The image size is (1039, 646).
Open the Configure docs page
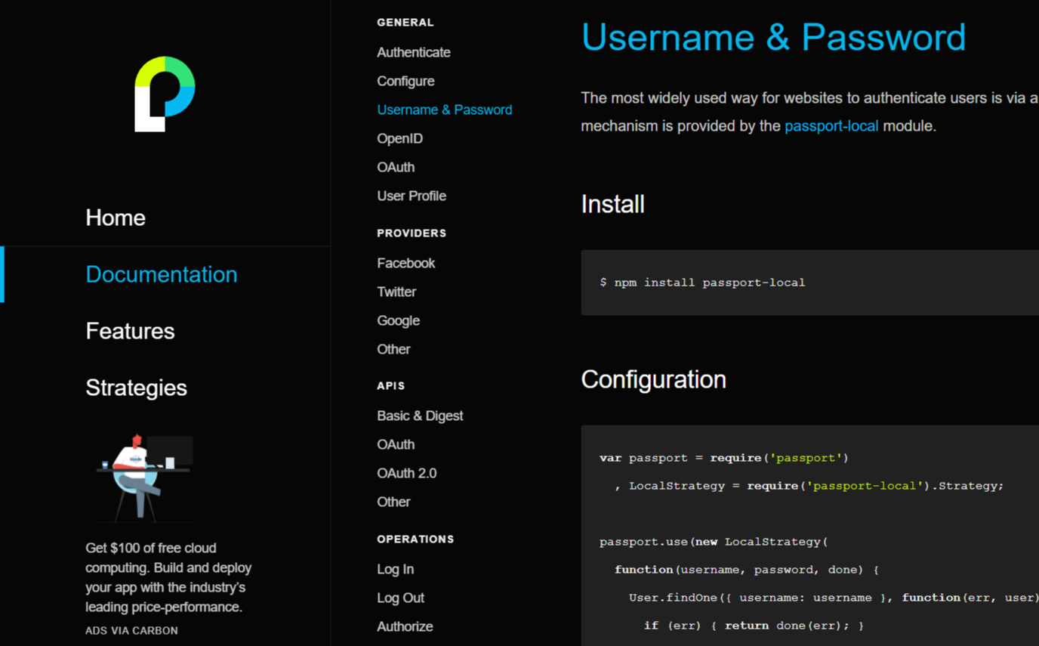click(x=405, y=81)
